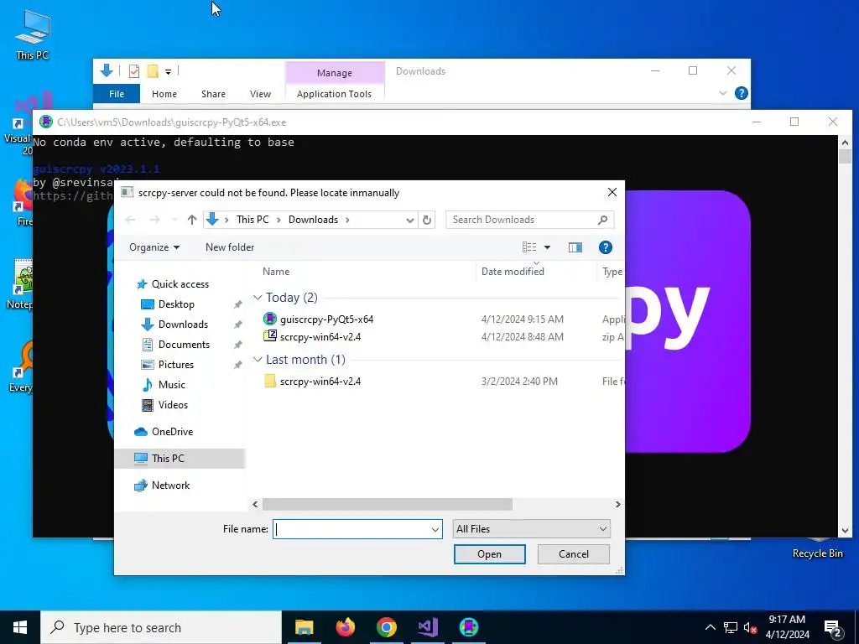Screen dimensions: 859x644
Task: Click This PC breadcrumb in address bar
Action: [x=252, y=220]
